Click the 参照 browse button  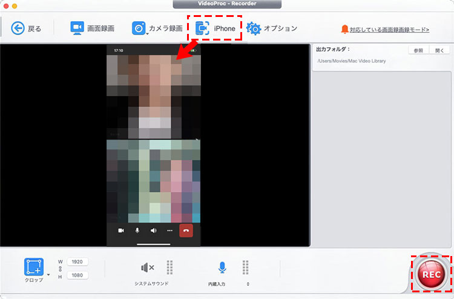click(418, 50)
